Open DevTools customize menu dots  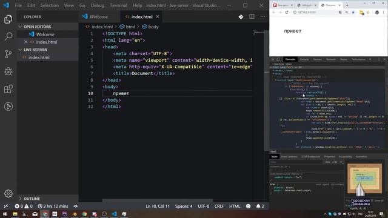click(x=379, y=59)
